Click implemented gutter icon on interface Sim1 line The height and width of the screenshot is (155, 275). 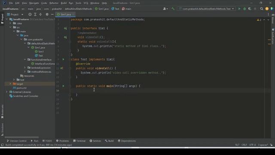(65, 28)
